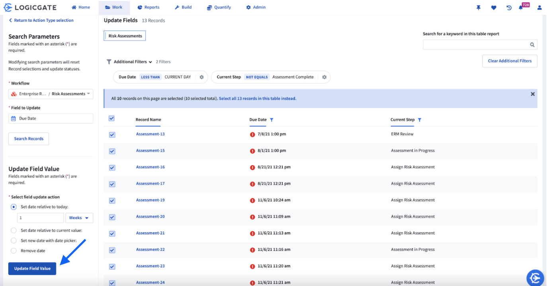The height and width of the screenshot is (286, 547).
Task: Click the '8/1/21 1:00 pm' due date
Action: [272, 151]
